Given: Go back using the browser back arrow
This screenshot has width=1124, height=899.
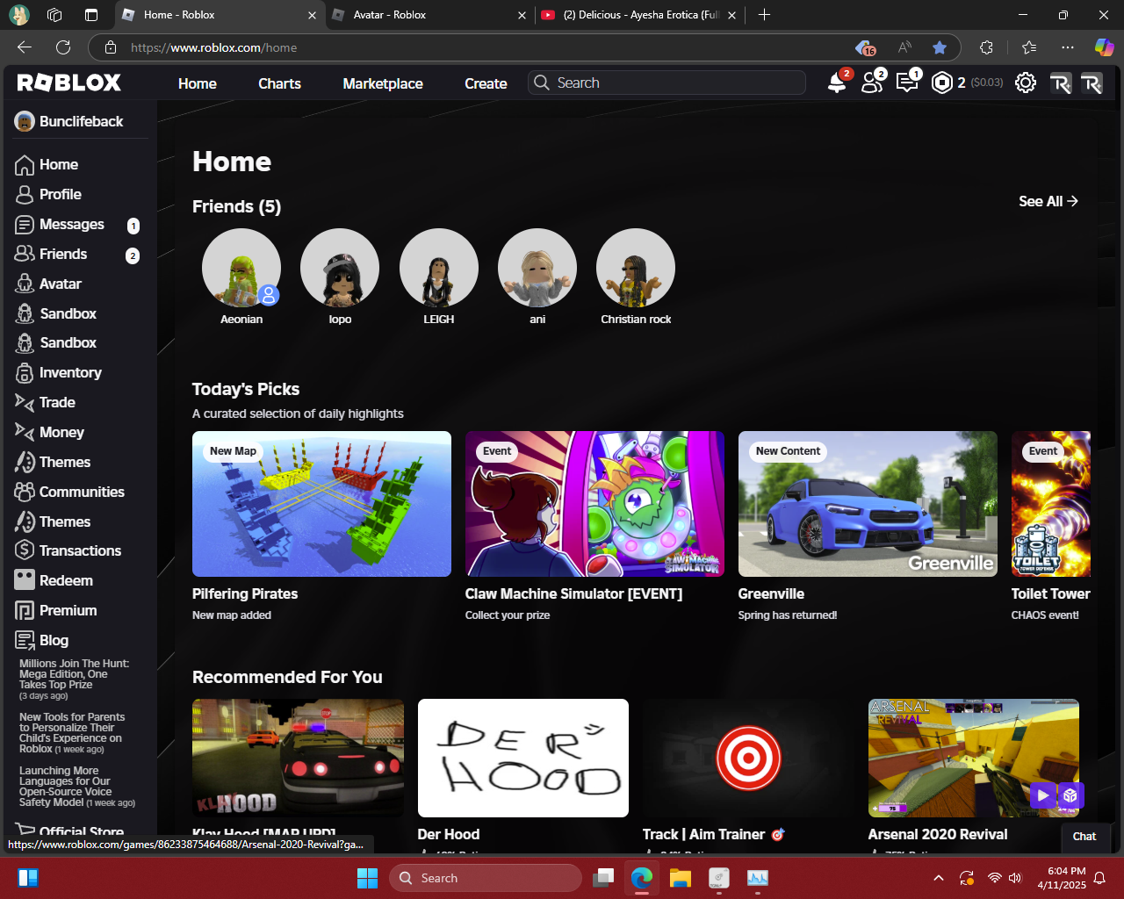Looking at the screenshot, I should tap(25, 47).
